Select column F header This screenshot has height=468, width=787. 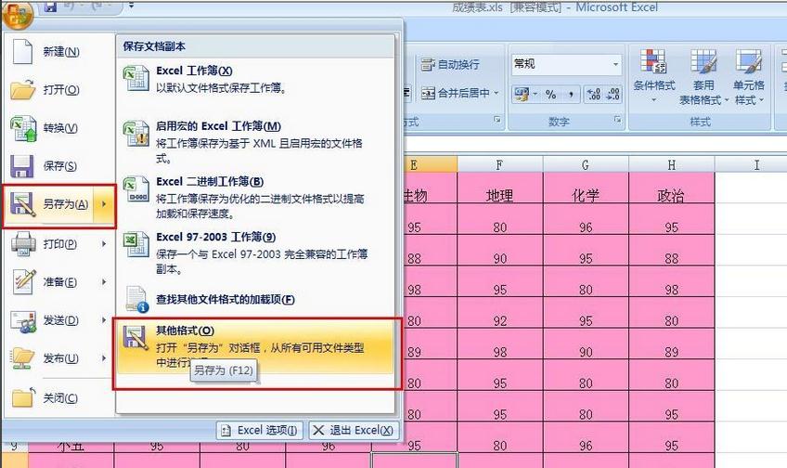(500, 164)
